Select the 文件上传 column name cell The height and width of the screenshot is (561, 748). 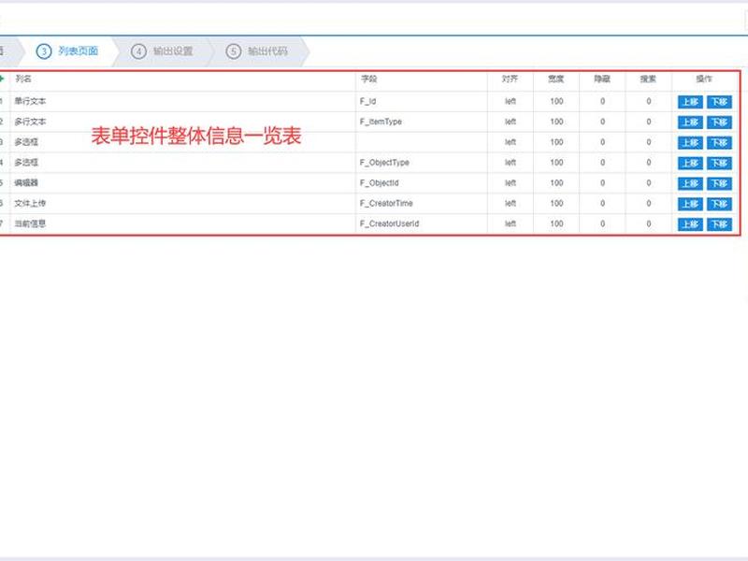[x=30, y=204]
